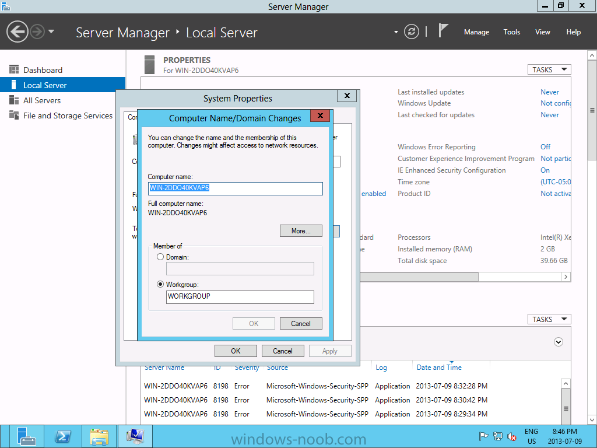The image size is (597, 448).
Task: Select the Workgroup radio button
Action: pyautogui.click(x=160, y=284)
